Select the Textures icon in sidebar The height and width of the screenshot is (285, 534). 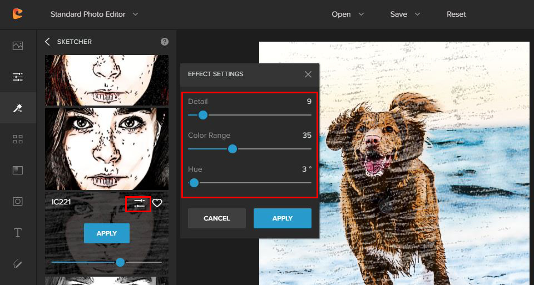(x=18, y=170)
